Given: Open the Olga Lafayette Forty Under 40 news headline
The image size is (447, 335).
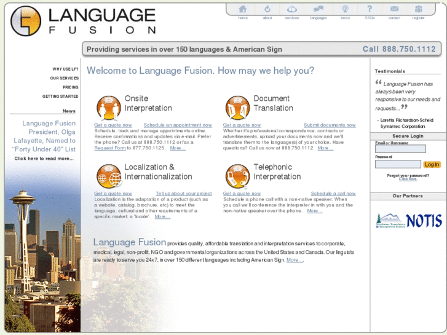Looking at the screenshot, I should coord(44,136).
